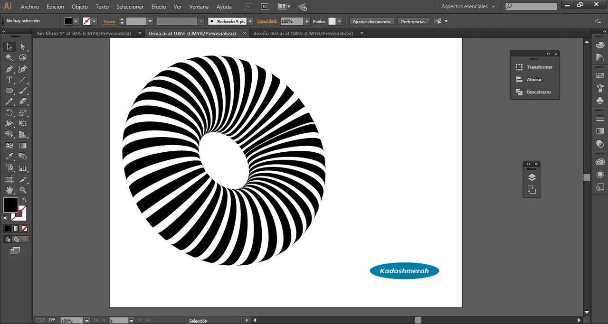Screen dimensions: 608x324
Task: Open the Efecto menu
Action: [x=159, y=7]
